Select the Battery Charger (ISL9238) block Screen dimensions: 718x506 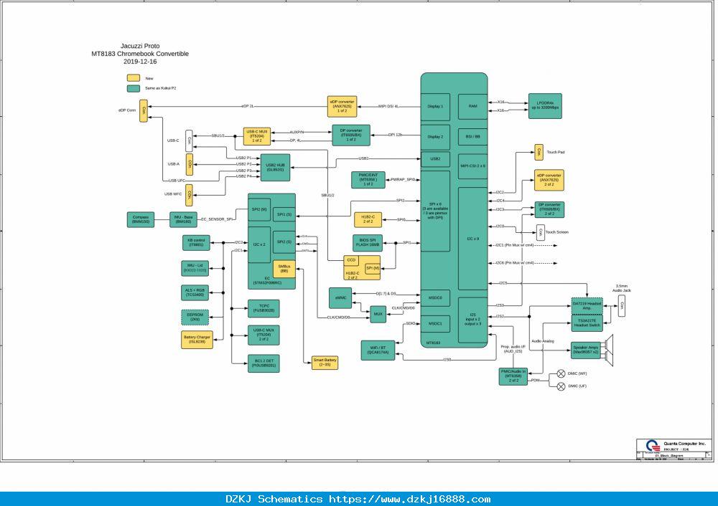click(x=197, y=340)
